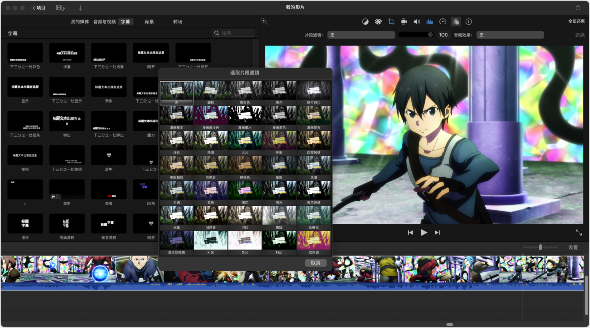The image size is (590, 328).
Task: Select the clip filter and audio effects tool
Action: pyautogui.click(x=456, y=22)
